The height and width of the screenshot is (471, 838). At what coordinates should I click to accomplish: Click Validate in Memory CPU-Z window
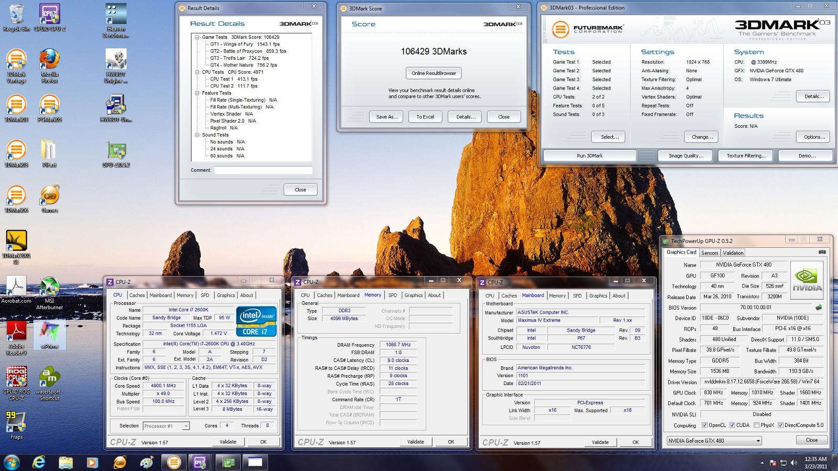[x=415, y=442]
